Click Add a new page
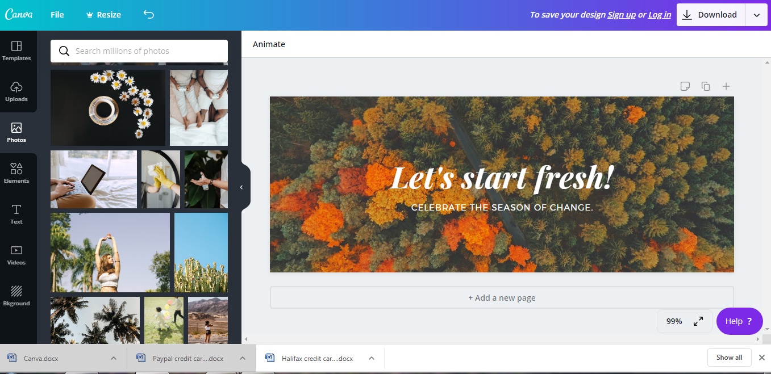The height and width of the screenshot is (374, 771). (502, 297)
